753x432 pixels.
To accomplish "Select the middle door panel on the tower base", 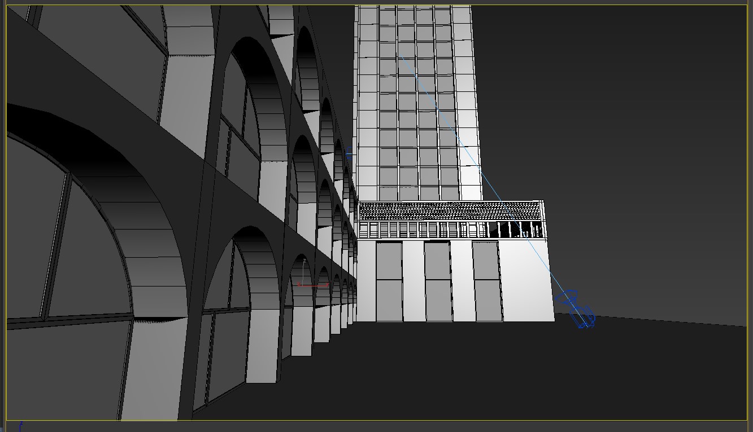I will [x=437, y=281].
